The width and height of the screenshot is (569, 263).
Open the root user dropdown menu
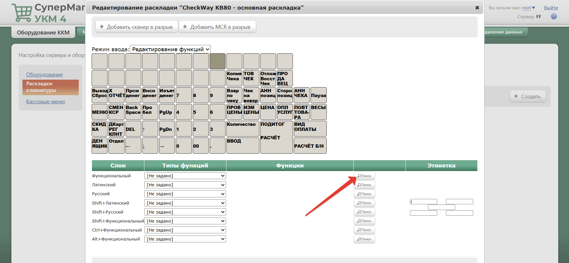[x=528, y=8]
